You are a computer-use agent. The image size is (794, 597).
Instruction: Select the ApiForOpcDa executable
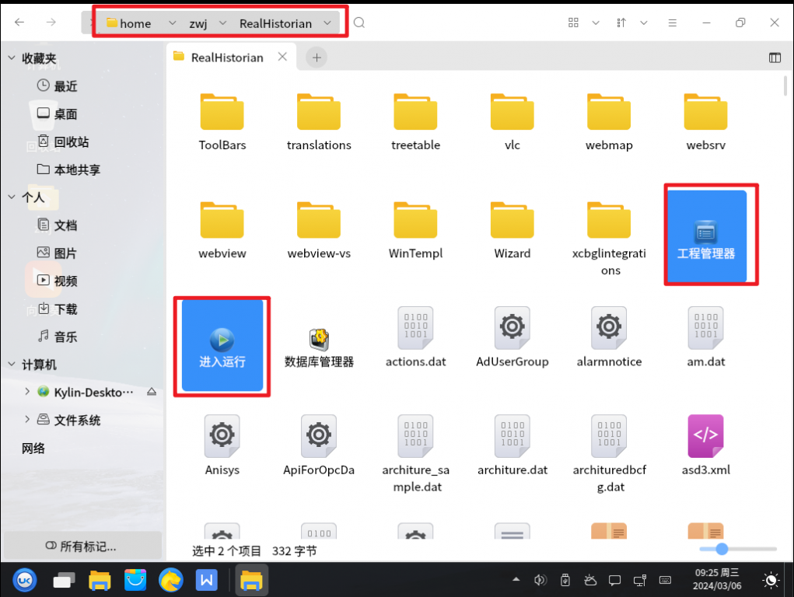(319, 445)
